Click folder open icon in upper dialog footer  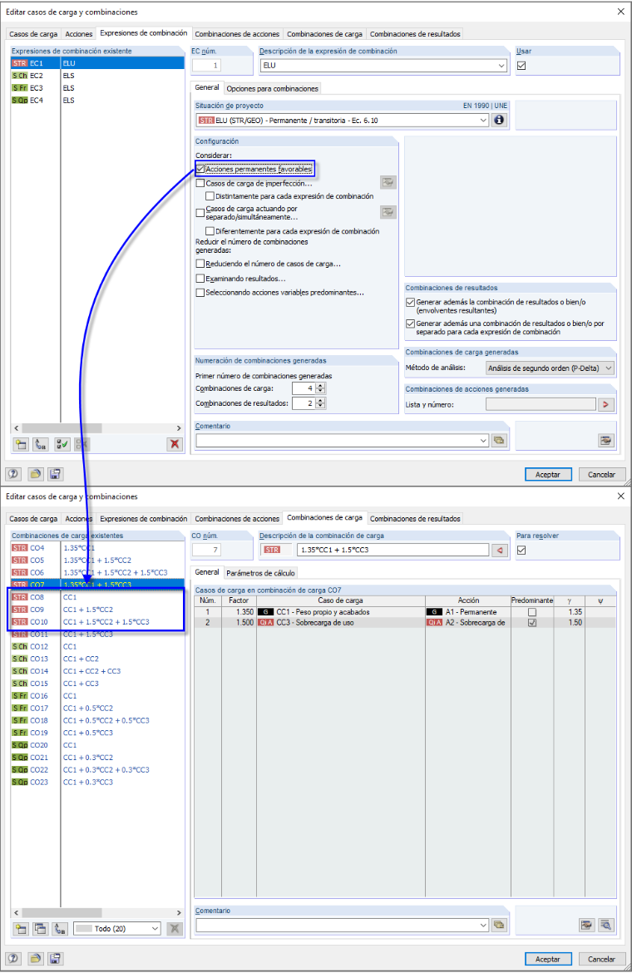36,474
